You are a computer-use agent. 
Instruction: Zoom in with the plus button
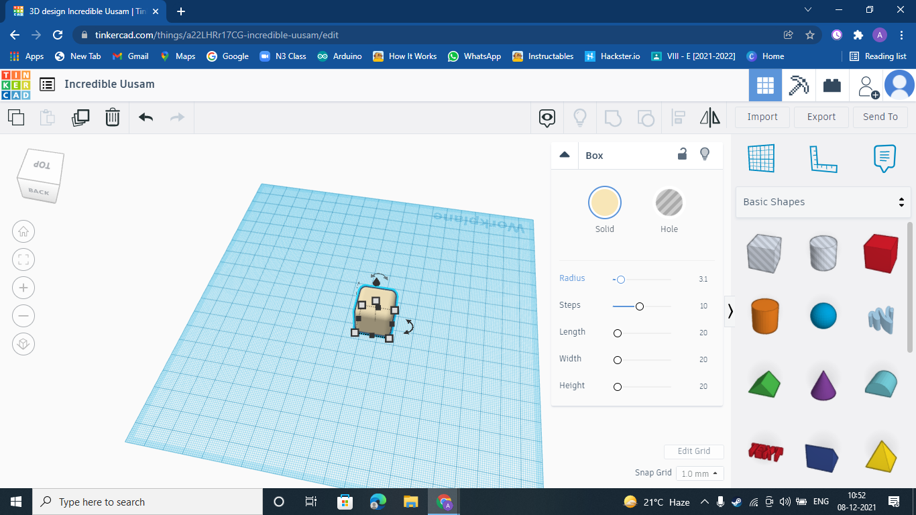[23, 288]
